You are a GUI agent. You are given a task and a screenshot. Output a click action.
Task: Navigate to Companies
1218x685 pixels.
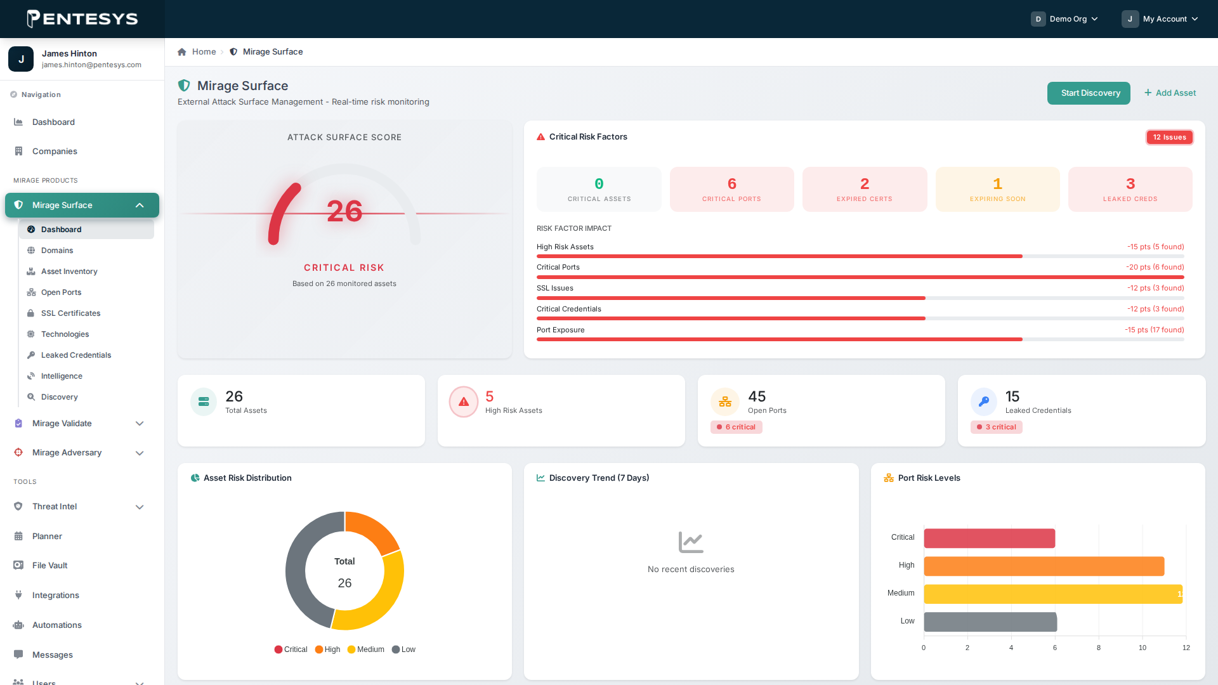(x=82, y=151)
